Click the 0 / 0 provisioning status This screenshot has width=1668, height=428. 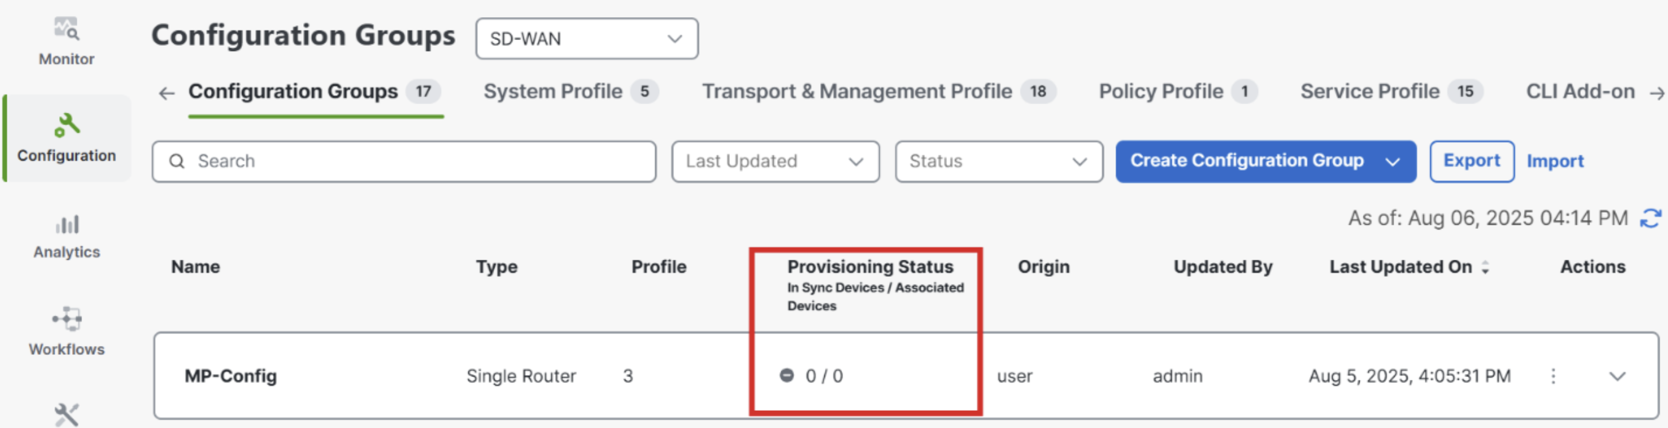(x=823, y=377)
